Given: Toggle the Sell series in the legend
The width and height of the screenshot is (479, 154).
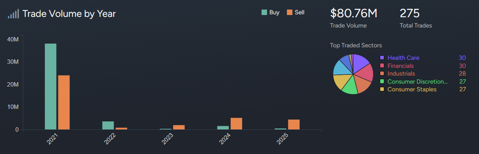Looking at the screenshot, I should (x=295, y=12).
